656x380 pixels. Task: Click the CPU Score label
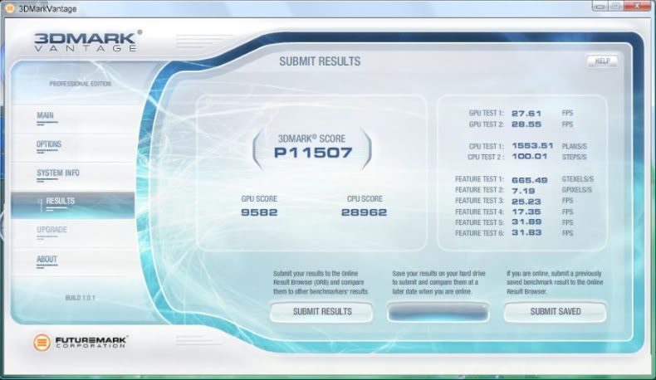pos(365,198)
